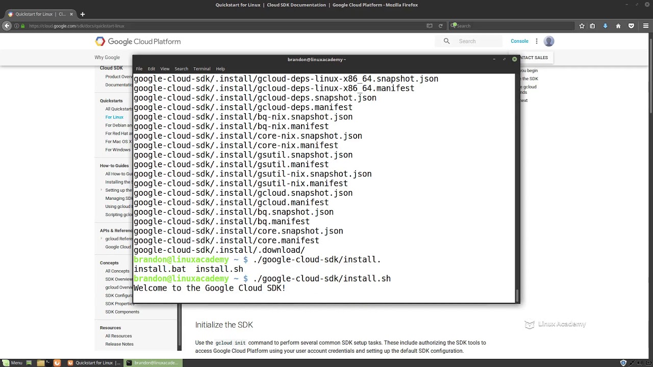Open the terminal View menu
The image size is (653, 367).
point(165,69)
